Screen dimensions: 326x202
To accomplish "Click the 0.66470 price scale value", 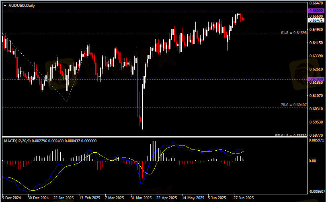I will click(316, 3).
